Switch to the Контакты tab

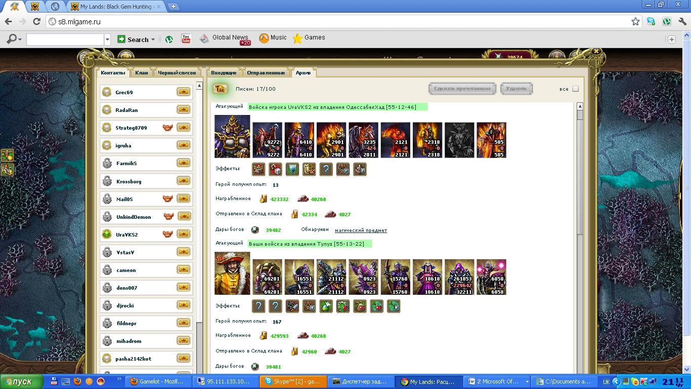[x=113, y=72]
